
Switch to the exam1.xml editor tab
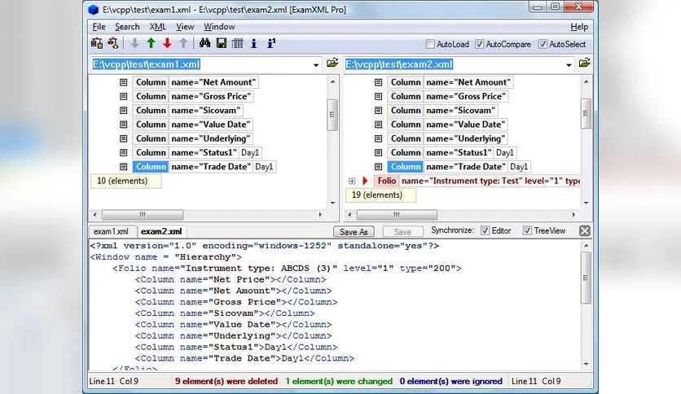[111, 231]
